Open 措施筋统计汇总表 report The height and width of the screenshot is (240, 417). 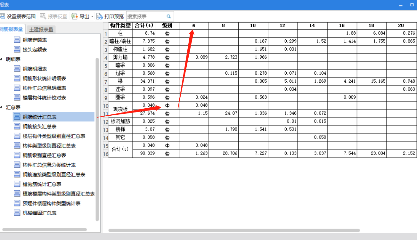[x=42, y=184]
